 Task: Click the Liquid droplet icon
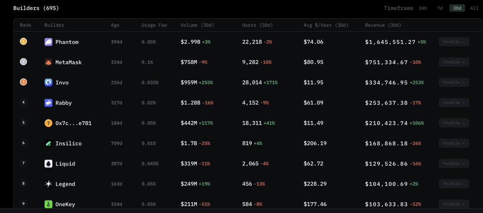coord(48,164)
